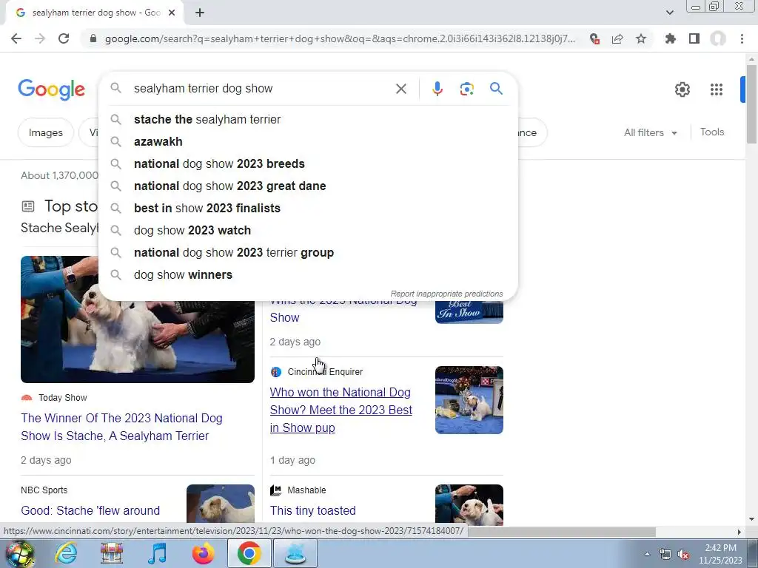Image resolution: width=758 pixels, height=568 pixels.
Task: Start voice search with the microphone
Action: [437, 89]
